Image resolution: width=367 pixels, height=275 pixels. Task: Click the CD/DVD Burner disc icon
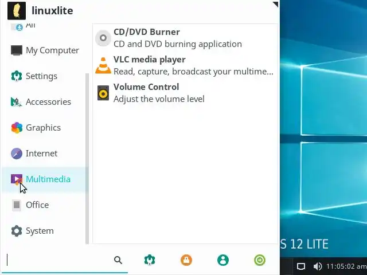click(x=103, y=38)
